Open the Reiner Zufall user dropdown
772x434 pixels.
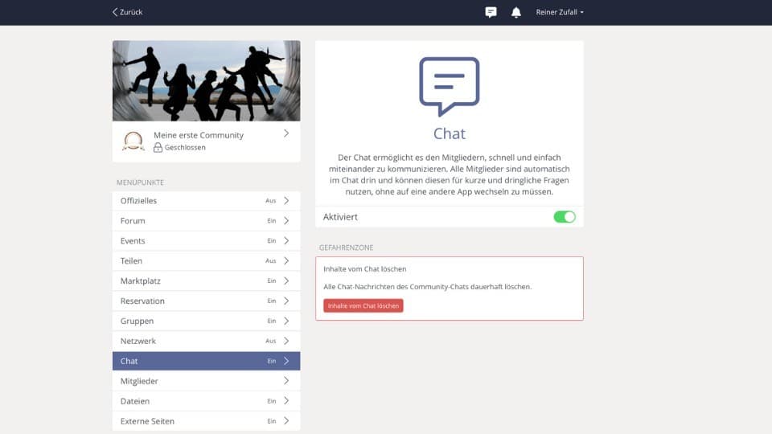(x=560, y=12)
